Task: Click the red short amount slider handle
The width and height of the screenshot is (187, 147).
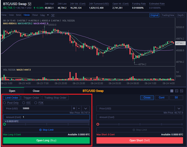Action: (x=98, y=124)
